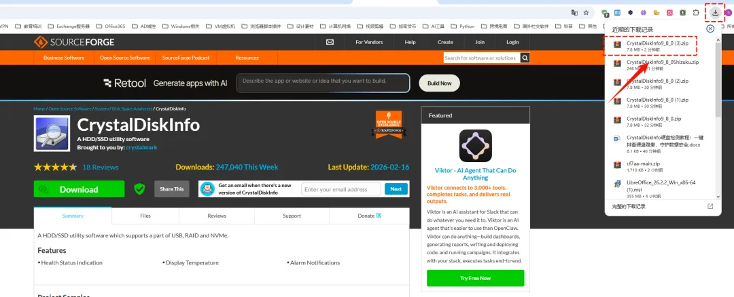Switch to the Donate tab
This screenshot has height=297, width=734.
point(369,216)
